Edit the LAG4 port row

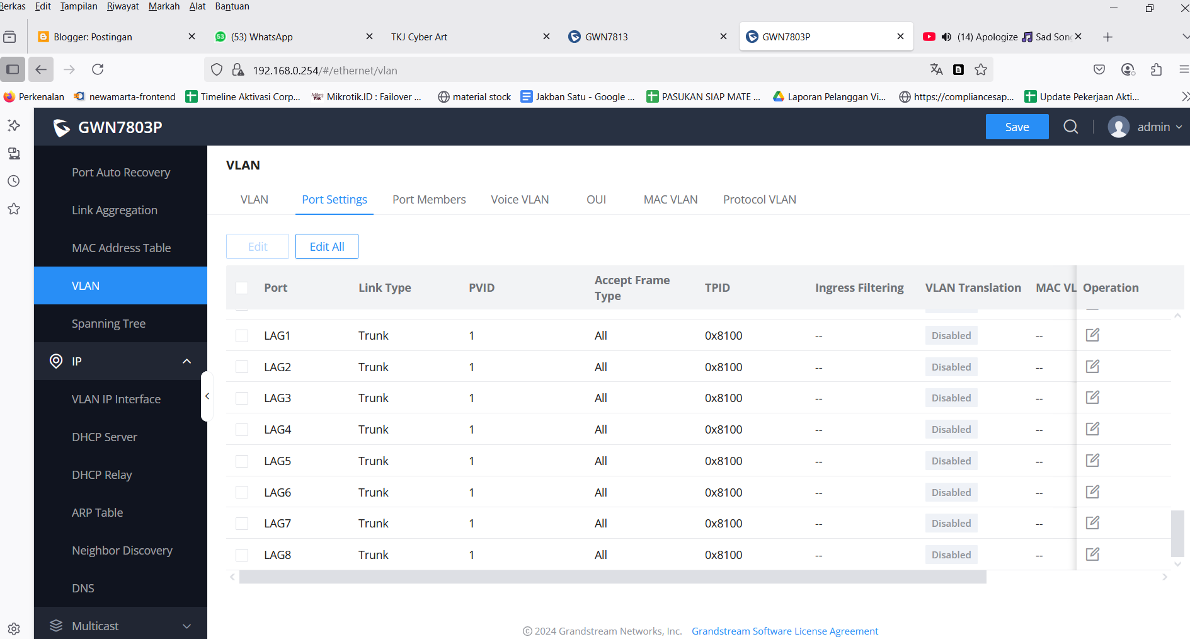click(1092, 429)
